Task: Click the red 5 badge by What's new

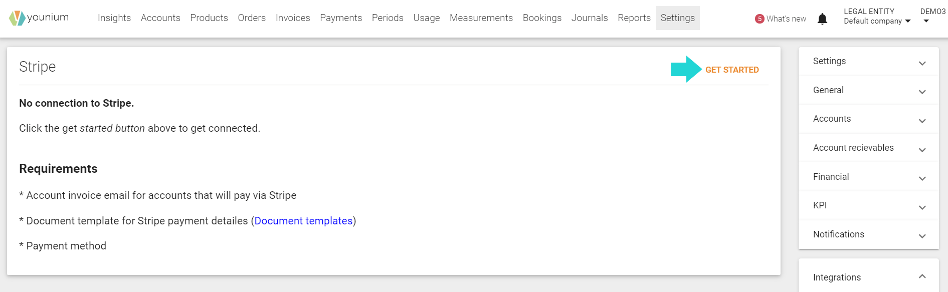Action: point(760,19)
